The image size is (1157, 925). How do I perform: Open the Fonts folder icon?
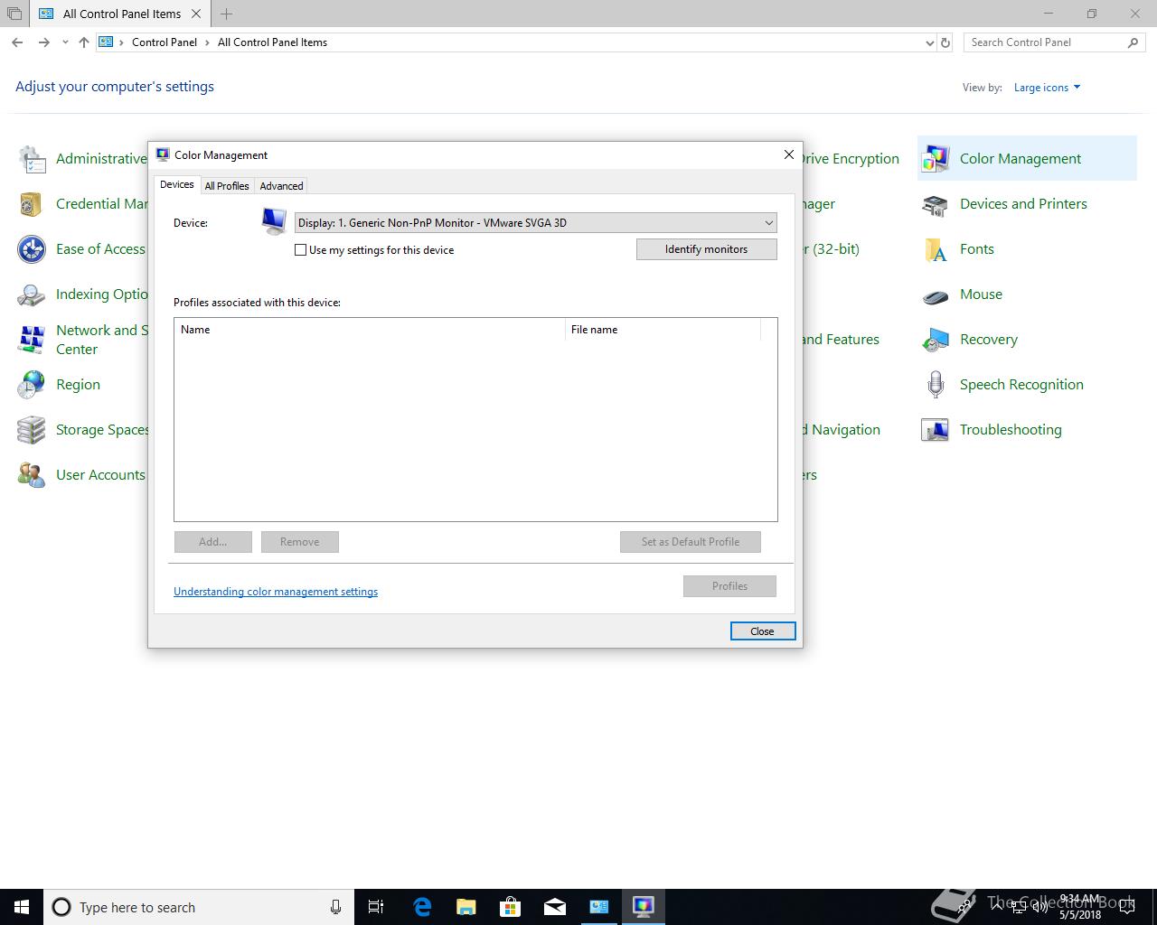click(935, 249)
